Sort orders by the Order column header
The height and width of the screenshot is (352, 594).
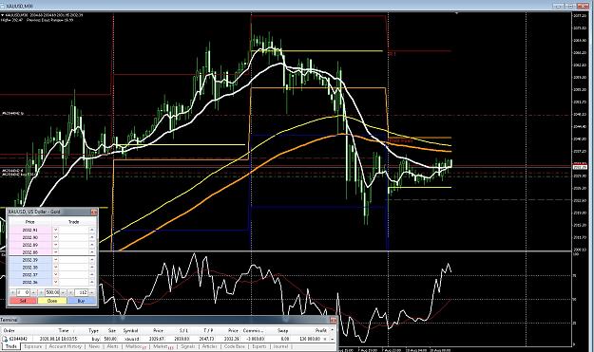[9, 331]
